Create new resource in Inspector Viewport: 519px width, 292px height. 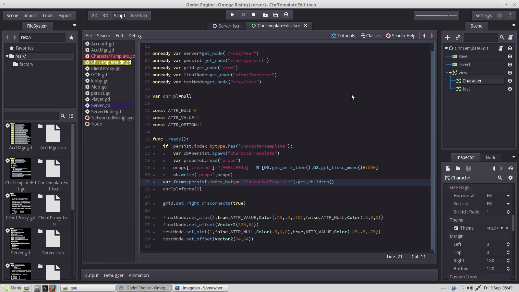448,168
